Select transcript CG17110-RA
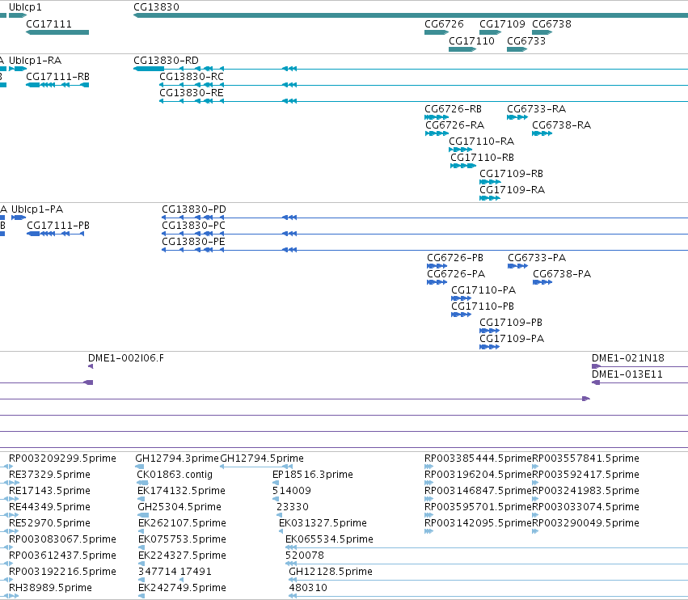 point(481,141)
